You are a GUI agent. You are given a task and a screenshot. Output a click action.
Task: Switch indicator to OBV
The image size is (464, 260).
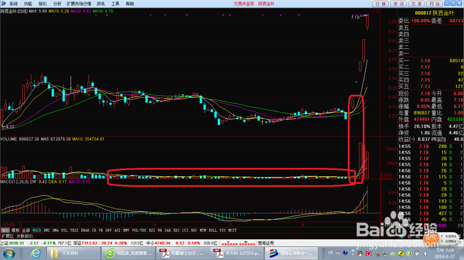(x=109, y=230)
